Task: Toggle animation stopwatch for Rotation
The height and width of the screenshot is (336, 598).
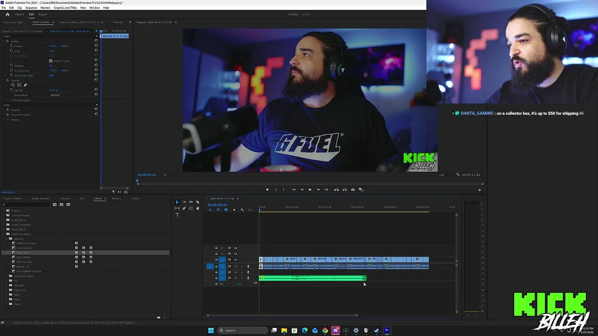Action: pyautogui.click(x=11, y=66)
